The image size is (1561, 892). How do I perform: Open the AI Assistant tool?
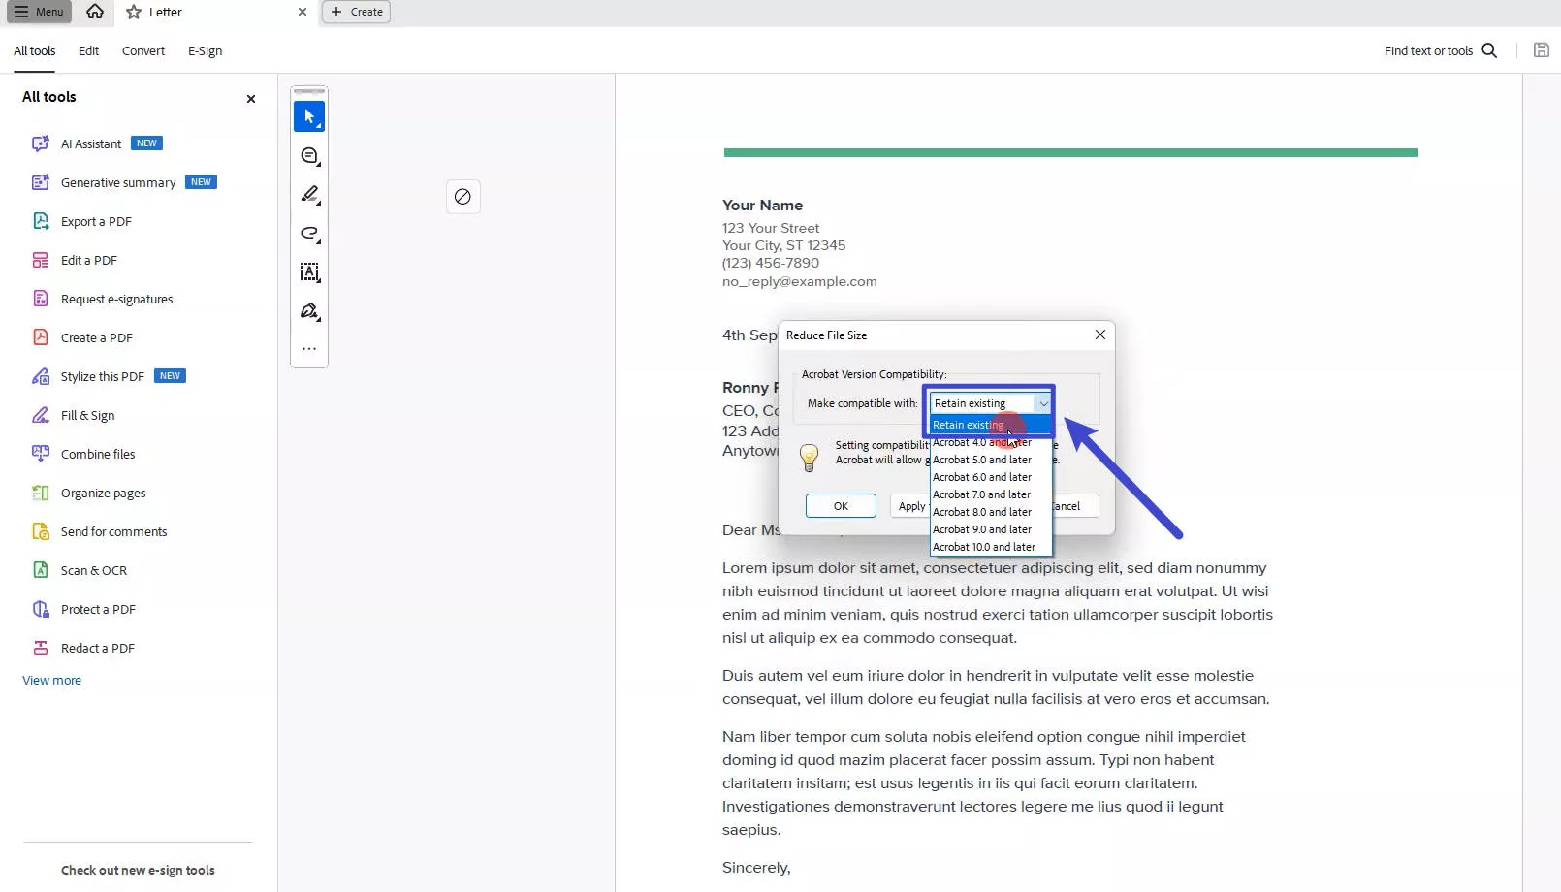pos(89,143)
